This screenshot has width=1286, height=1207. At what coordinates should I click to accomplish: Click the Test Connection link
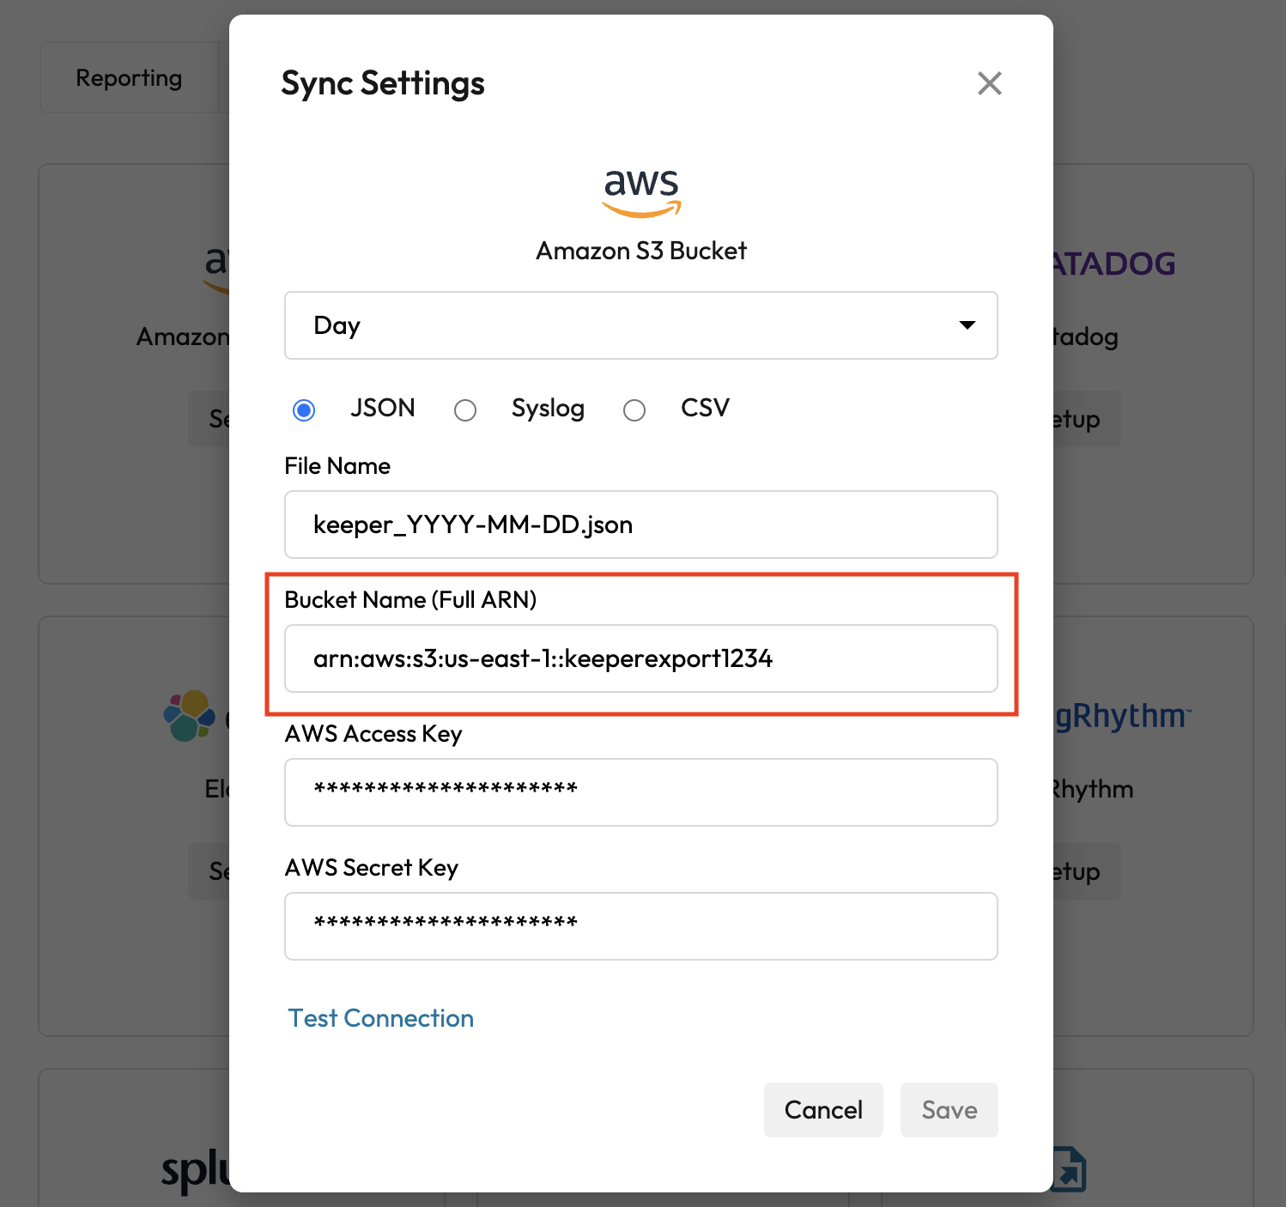pos(380,1018)
